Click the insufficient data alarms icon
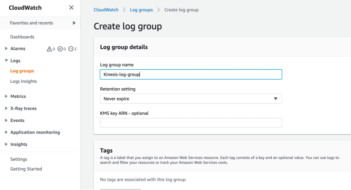Image resolution: width=351 pixels, height=190 pixels. tap(71, 49)
